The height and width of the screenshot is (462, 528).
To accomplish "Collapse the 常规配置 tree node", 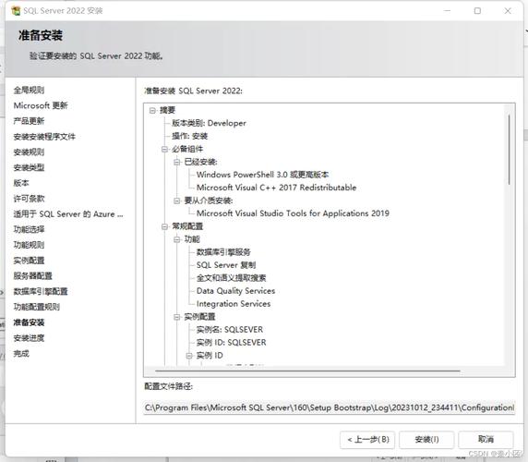I will 164,226.
